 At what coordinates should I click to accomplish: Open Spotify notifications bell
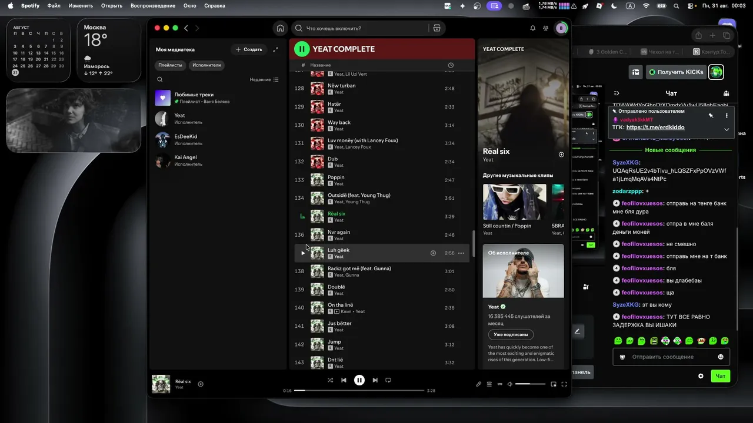point(533,28)
